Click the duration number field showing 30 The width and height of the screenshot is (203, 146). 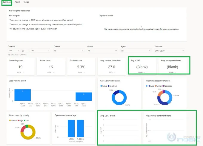(x=25, y=51)
